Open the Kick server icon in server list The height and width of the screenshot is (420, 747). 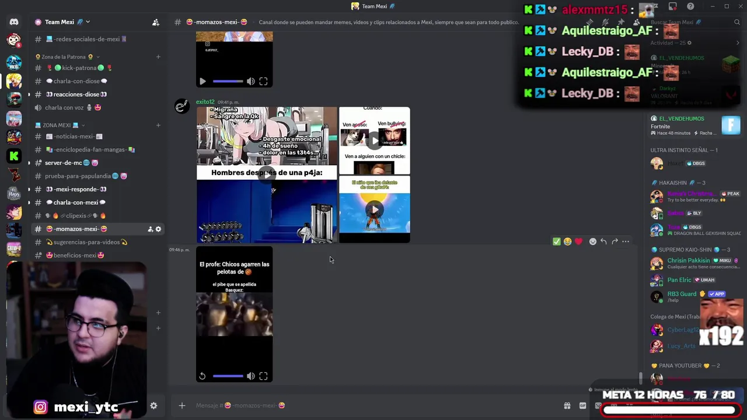tap(14, 156)
